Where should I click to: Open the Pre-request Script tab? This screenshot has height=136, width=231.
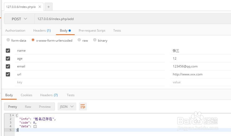point(92,31)
